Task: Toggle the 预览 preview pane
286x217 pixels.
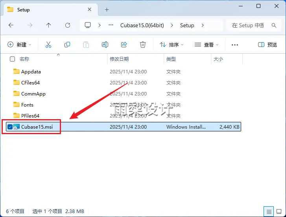Action: (268, 45)
